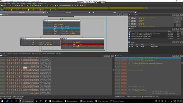Viewport: 183px width, 103px height.
Task: Close the Structures tab
Action: 89,12
